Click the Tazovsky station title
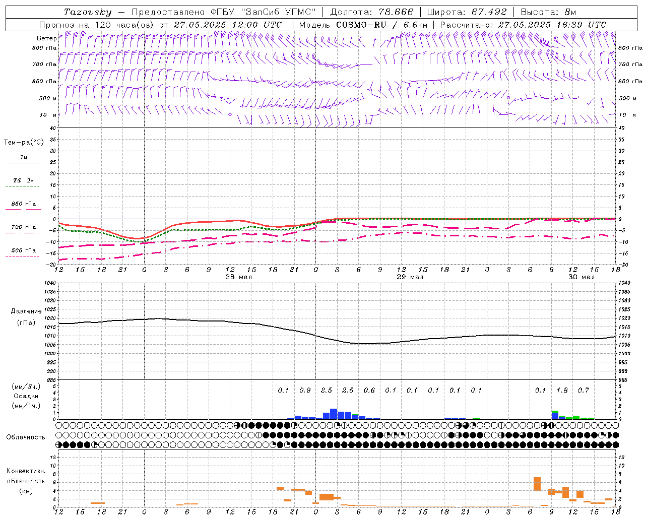 88,12
